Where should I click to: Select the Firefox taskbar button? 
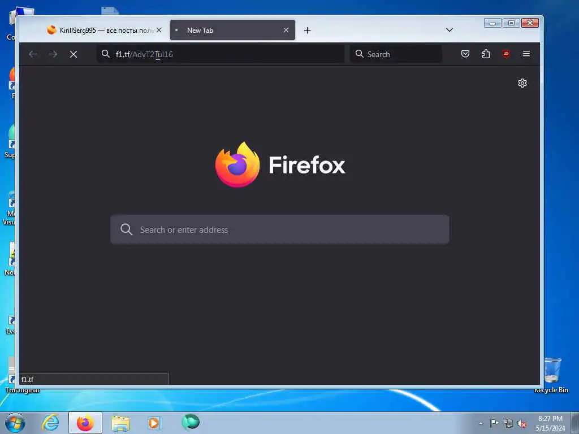click(85, 423)
